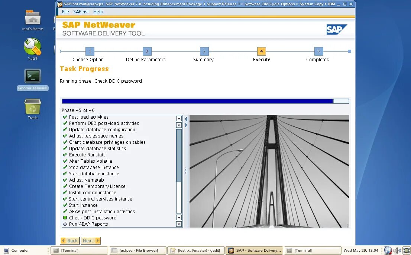Click the Next button

pos(91,241)
